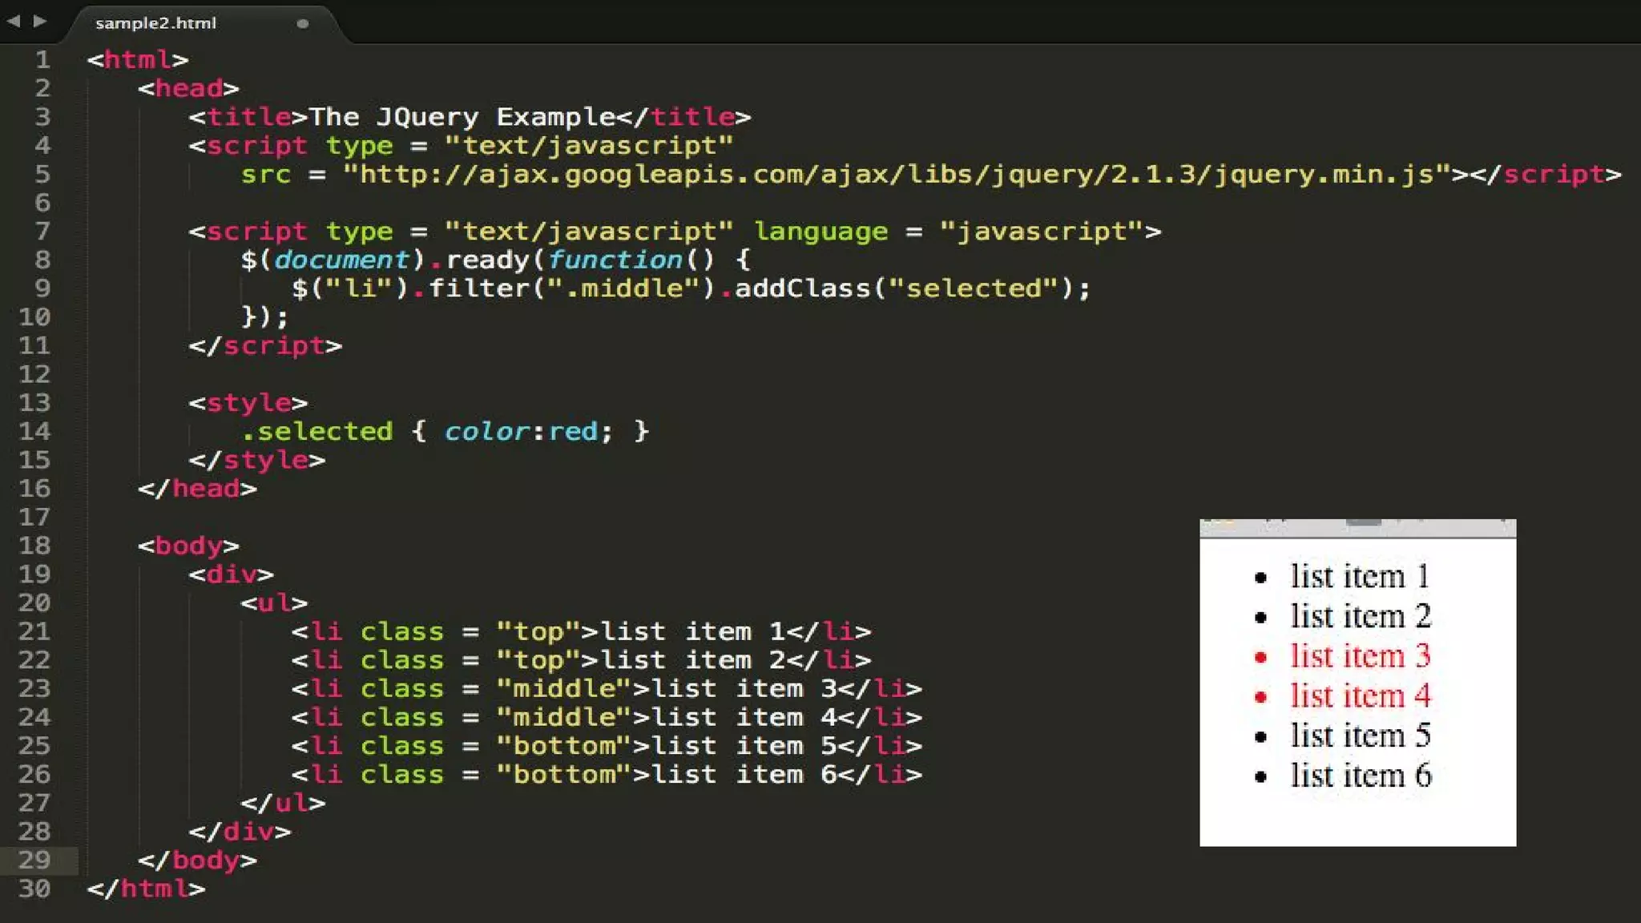The height and width of the screenshot is (923, 1641).
Task: Click the opening body tag on line 18
Action: (x=188, y=546)
